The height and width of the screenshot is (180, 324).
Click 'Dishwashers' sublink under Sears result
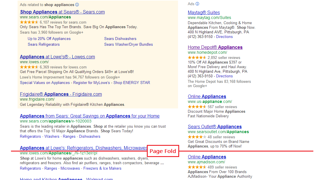pyautogui.click(x=90, y=137)
